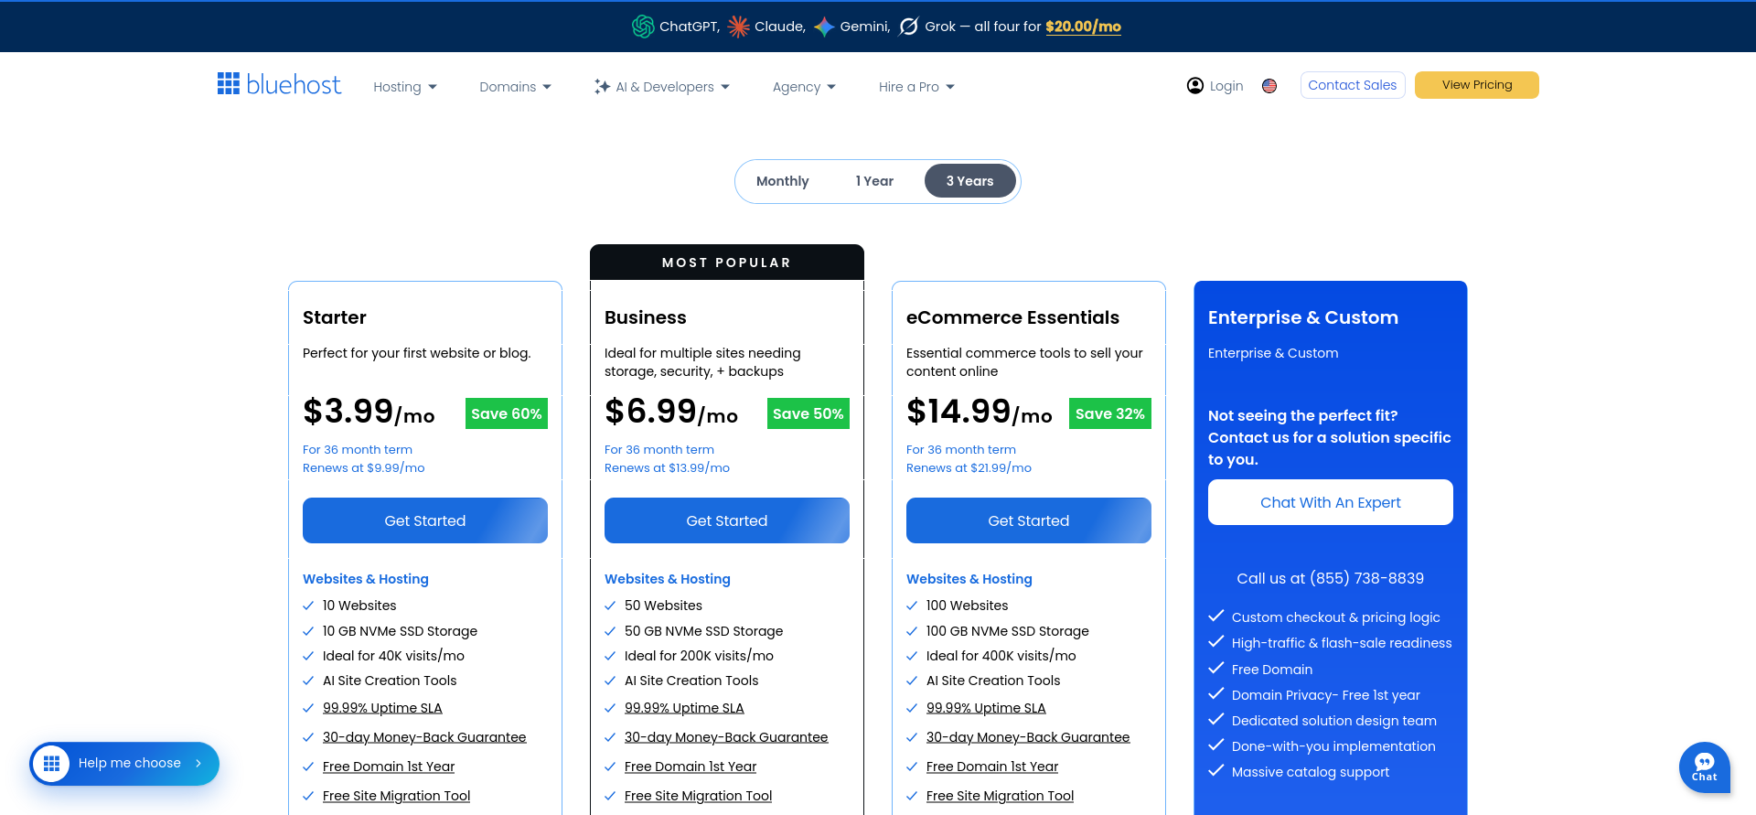Viewport: 1756px width, 815px height.
Task: Open Starter's Free Site Migration Tool link
Action: [396, 796]
